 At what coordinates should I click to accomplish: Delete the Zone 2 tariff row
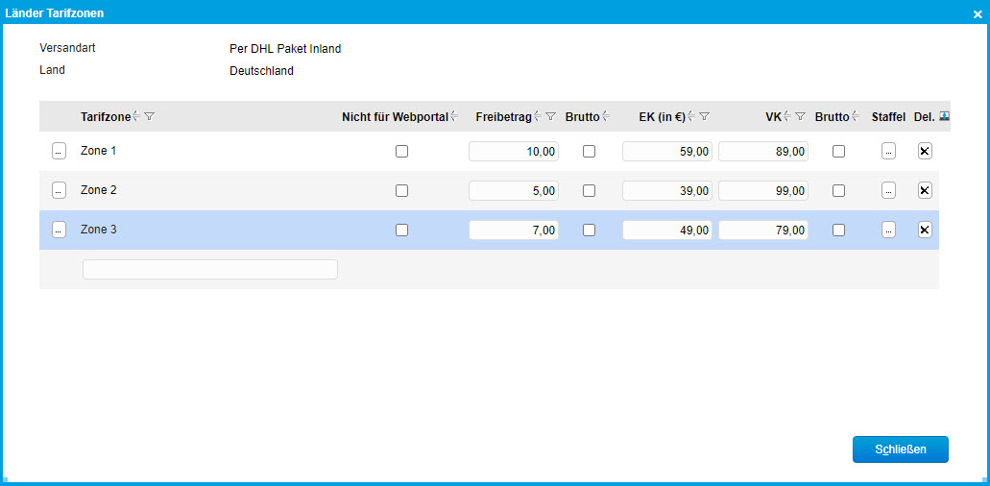click(x=925, y=190)
